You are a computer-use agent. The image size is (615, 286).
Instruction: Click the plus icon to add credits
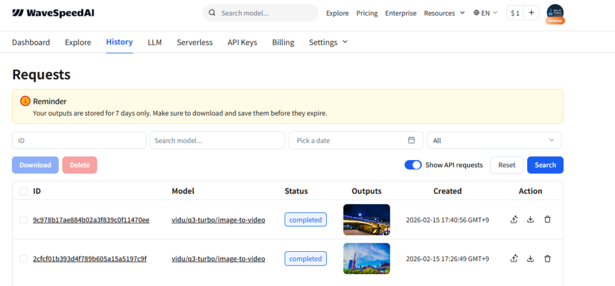tap(531, 13)
